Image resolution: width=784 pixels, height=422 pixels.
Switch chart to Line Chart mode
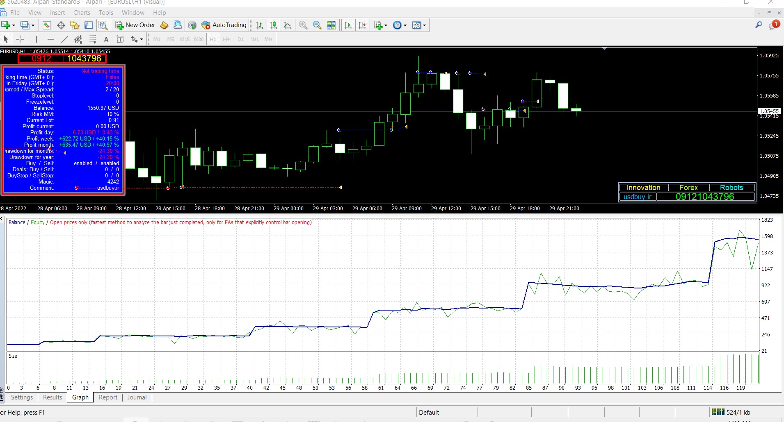click(288, 25)
